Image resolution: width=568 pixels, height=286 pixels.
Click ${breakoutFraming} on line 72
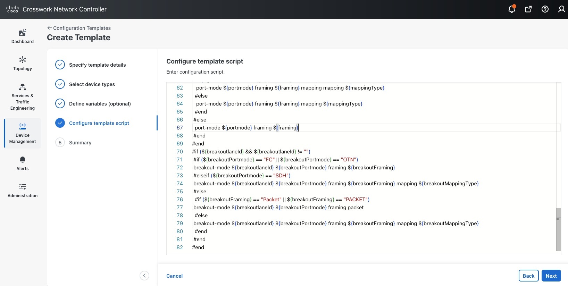coord(371,168)
